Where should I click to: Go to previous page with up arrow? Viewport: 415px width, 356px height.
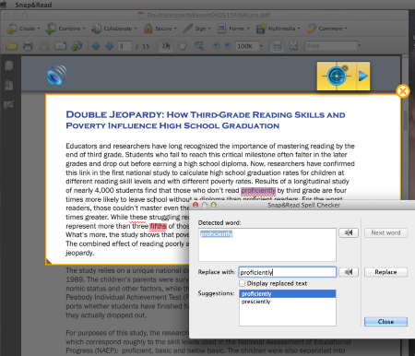[x=96, y=46]
